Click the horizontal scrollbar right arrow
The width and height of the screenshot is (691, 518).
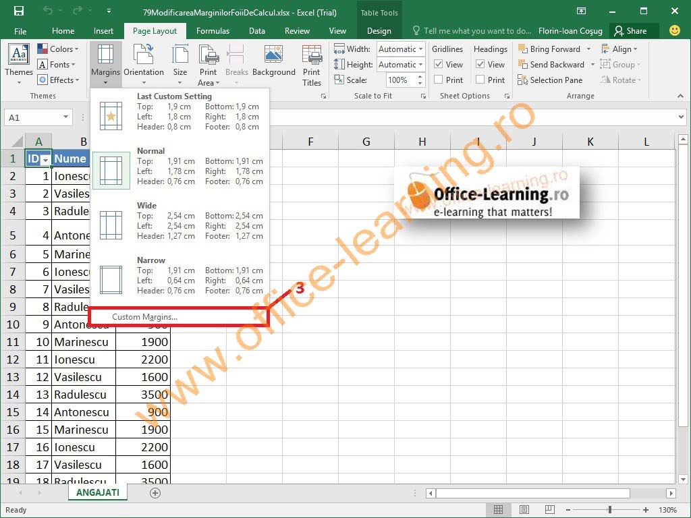tap(671, 493)
